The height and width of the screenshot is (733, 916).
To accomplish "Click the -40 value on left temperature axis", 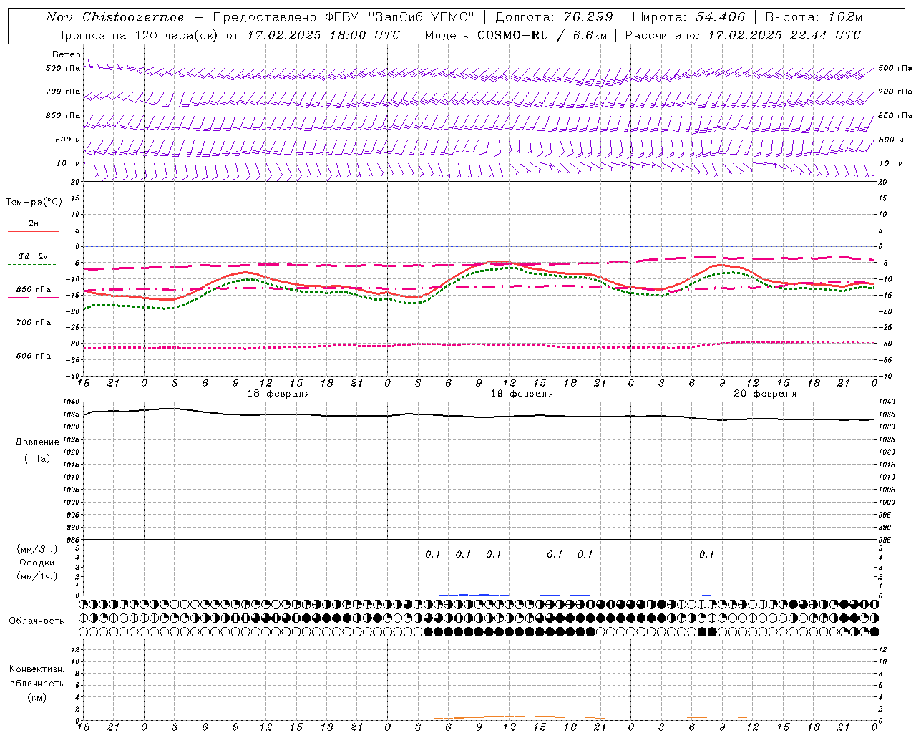I will pos(73,376).
